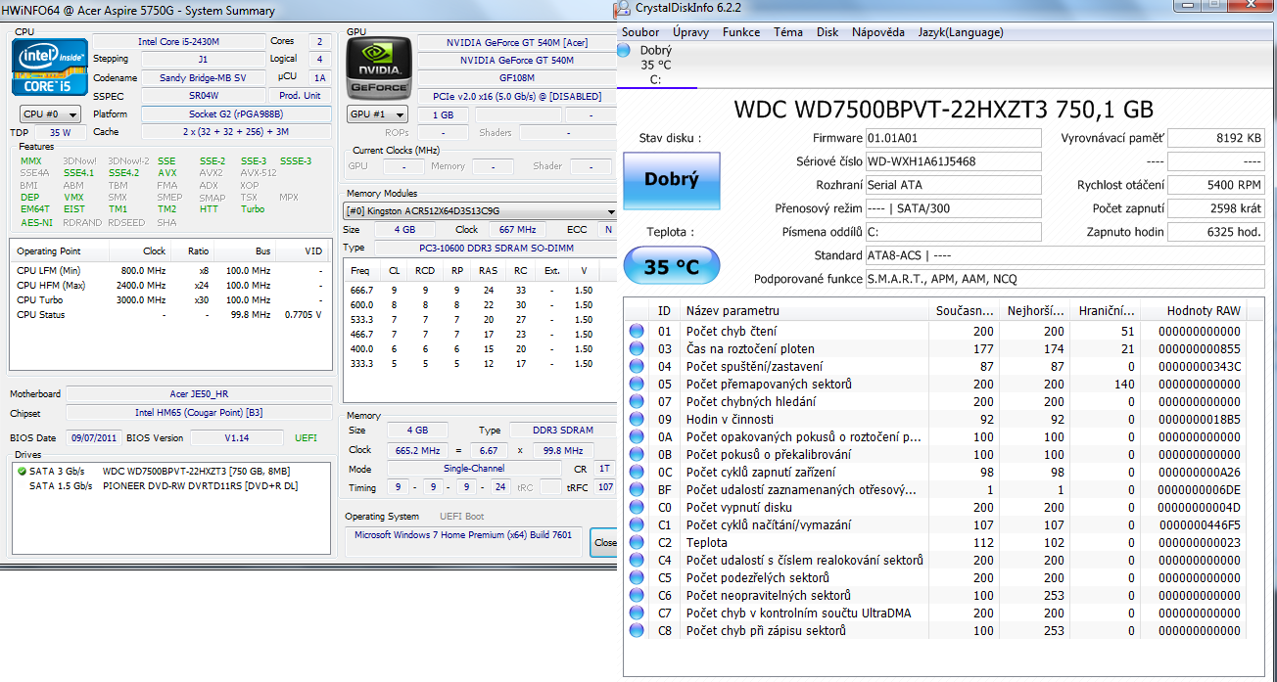Click the serial number field WD-WXH1A61J5468
Image resolution: width=1277 pixels, height=682 pixels.
point(953,161)
